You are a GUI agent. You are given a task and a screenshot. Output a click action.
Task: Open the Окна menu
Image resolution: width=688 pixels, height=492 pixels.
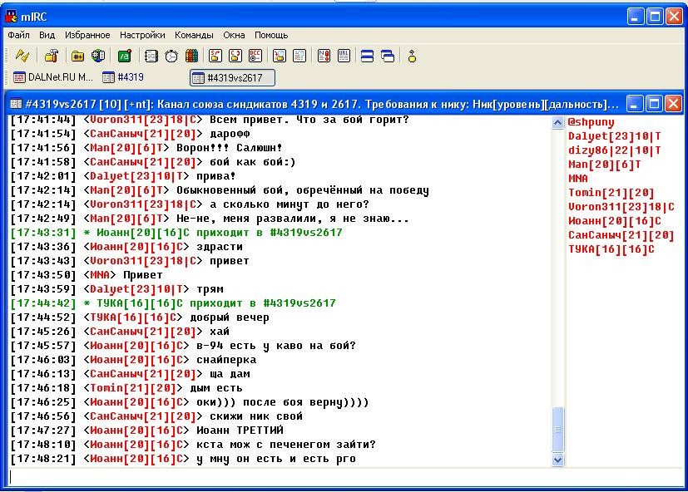click(234, 35)
